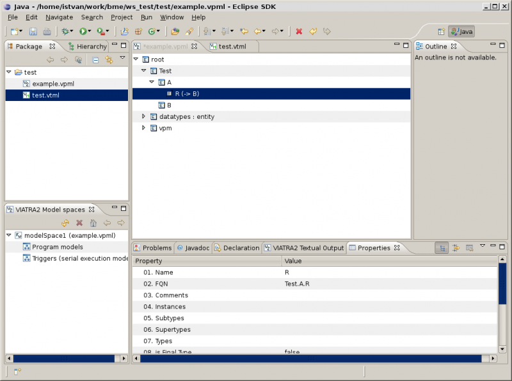The height and width of the screenshot is (381, 512).
Task: Click the Last Edit Location icon
Action: pyautogui.click(x=244, y=31)
